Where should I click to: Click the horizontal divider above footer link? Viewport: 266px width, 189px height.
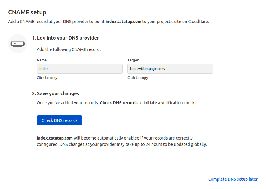pos(133,167)
